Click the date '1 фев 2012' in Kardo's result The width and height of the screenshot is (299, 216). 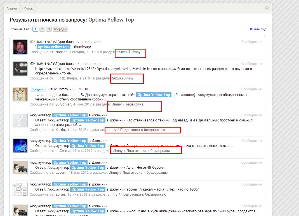click(77, 130)
